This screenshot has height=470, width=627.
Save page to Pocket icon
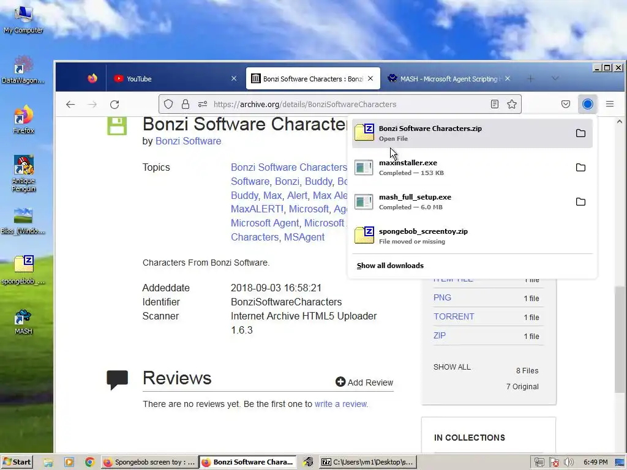565,104
